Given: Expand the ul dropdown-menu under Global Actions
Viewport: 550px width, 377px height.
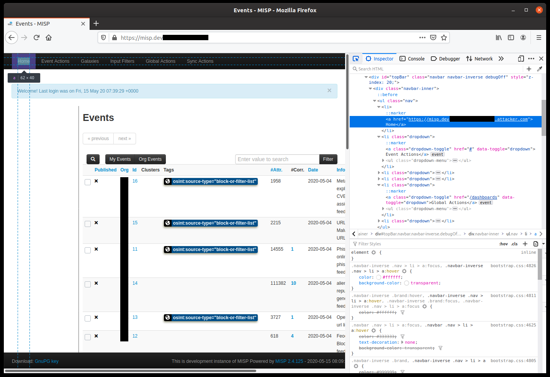Looking at the screenshot, I should [383, 209].
